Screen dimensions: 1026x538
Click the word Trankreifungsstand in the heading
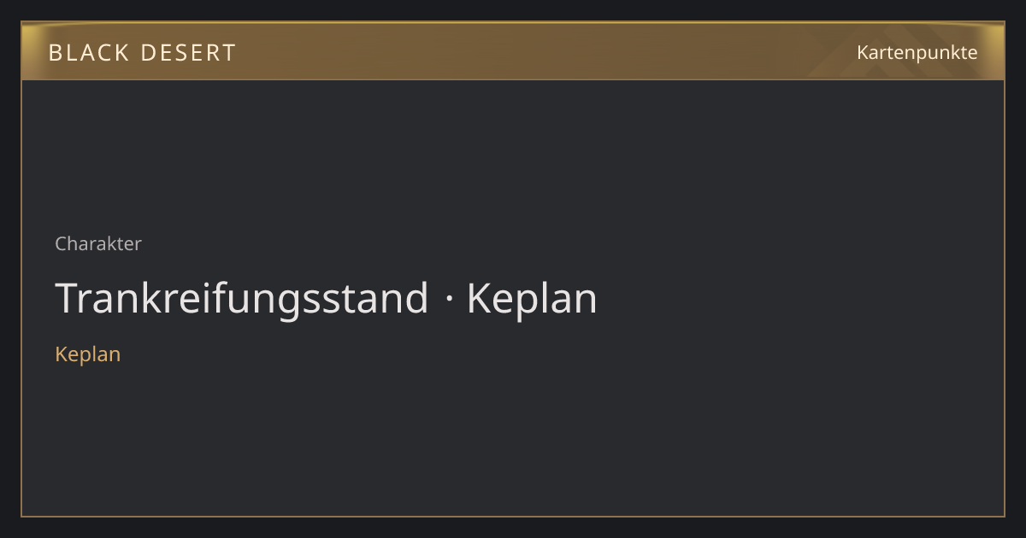click(x=242, y=300)
